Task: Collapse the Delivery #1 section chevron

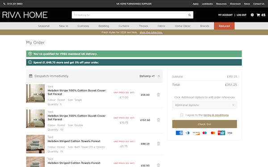Action: point(159,76)
